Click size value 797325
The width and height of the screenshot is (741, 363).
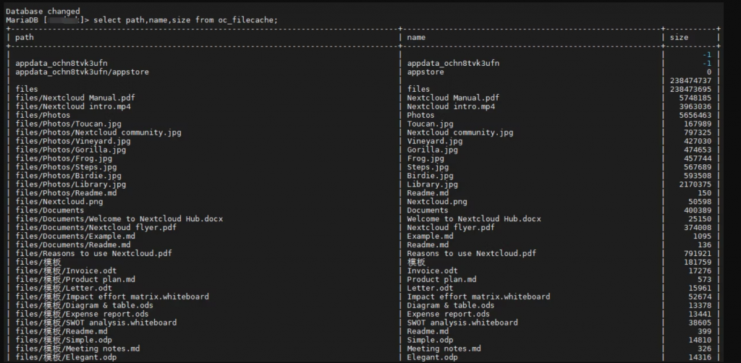tap(698, 132)
